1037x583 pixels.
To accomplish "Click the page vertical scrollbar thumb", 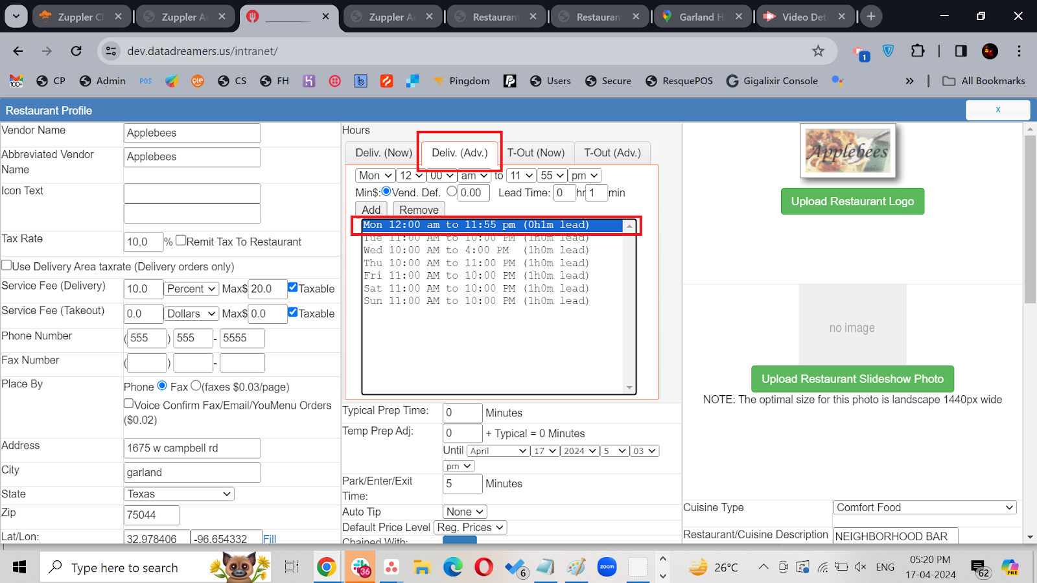I will (x=1030, y=219).
